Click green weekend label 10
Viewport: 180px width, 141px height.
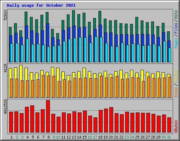pos(58,137)
